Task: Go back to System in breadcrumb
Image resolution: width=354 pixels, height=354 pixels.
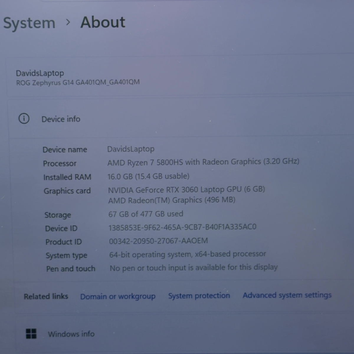Action: [x=29, y=23]
